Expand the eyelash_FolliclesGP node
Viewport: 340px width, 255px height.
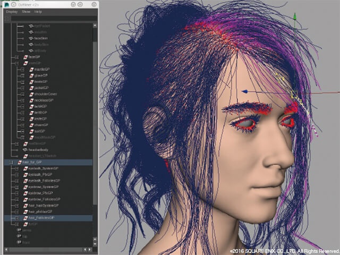point(16,181)
